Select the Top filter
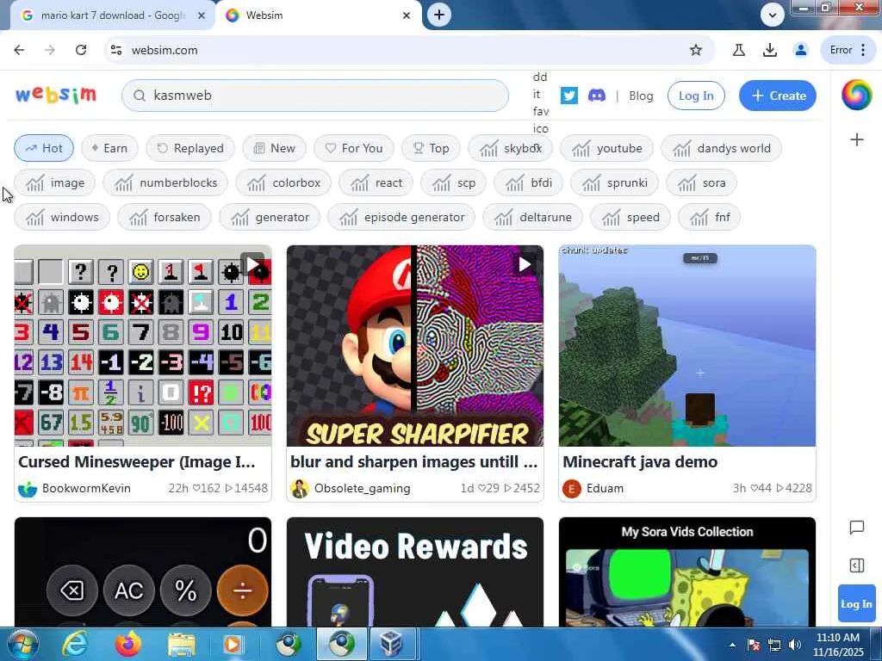This screenshot has height=661, width=882. (431, 148)
